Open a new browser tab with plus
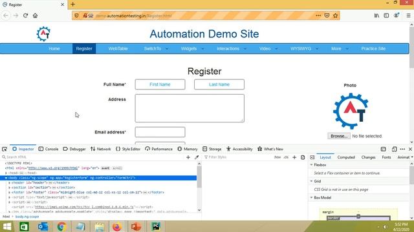This screenshot has width=414, height=232. 73,5
